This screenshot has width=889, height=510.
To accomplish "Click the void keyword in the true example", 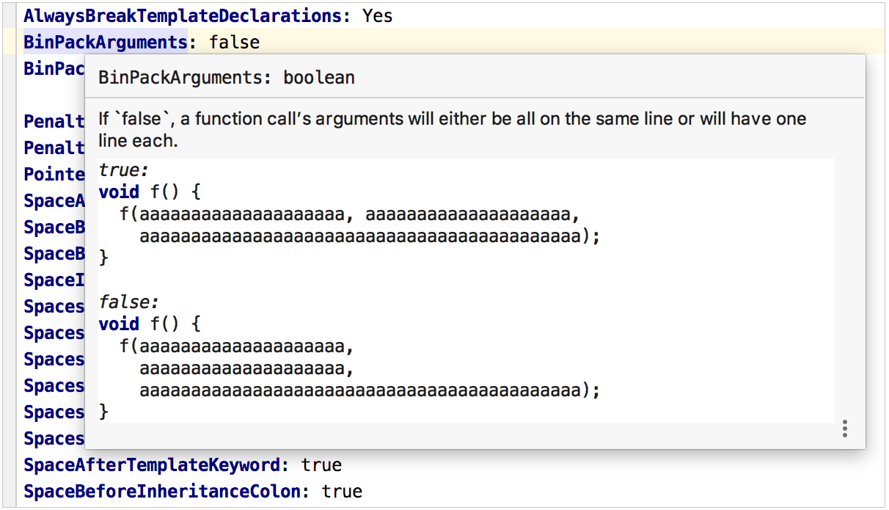I will click(x=120, y=191).
